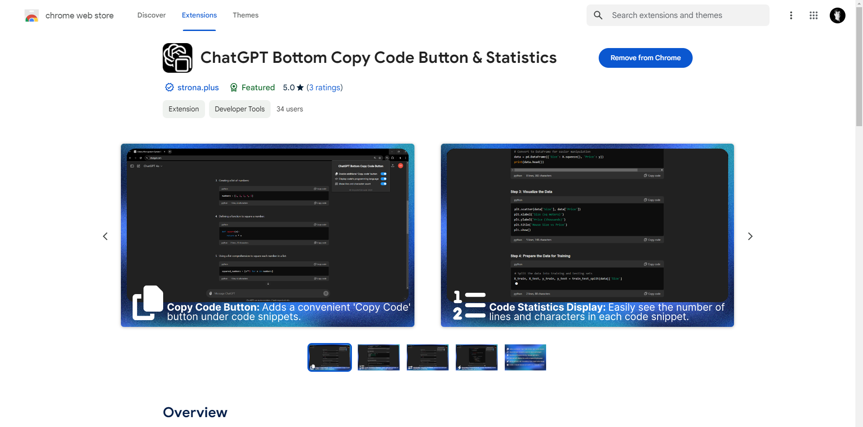Select the first carousel thumbnail
The image size is (863, 427).
tap(329, 357)
